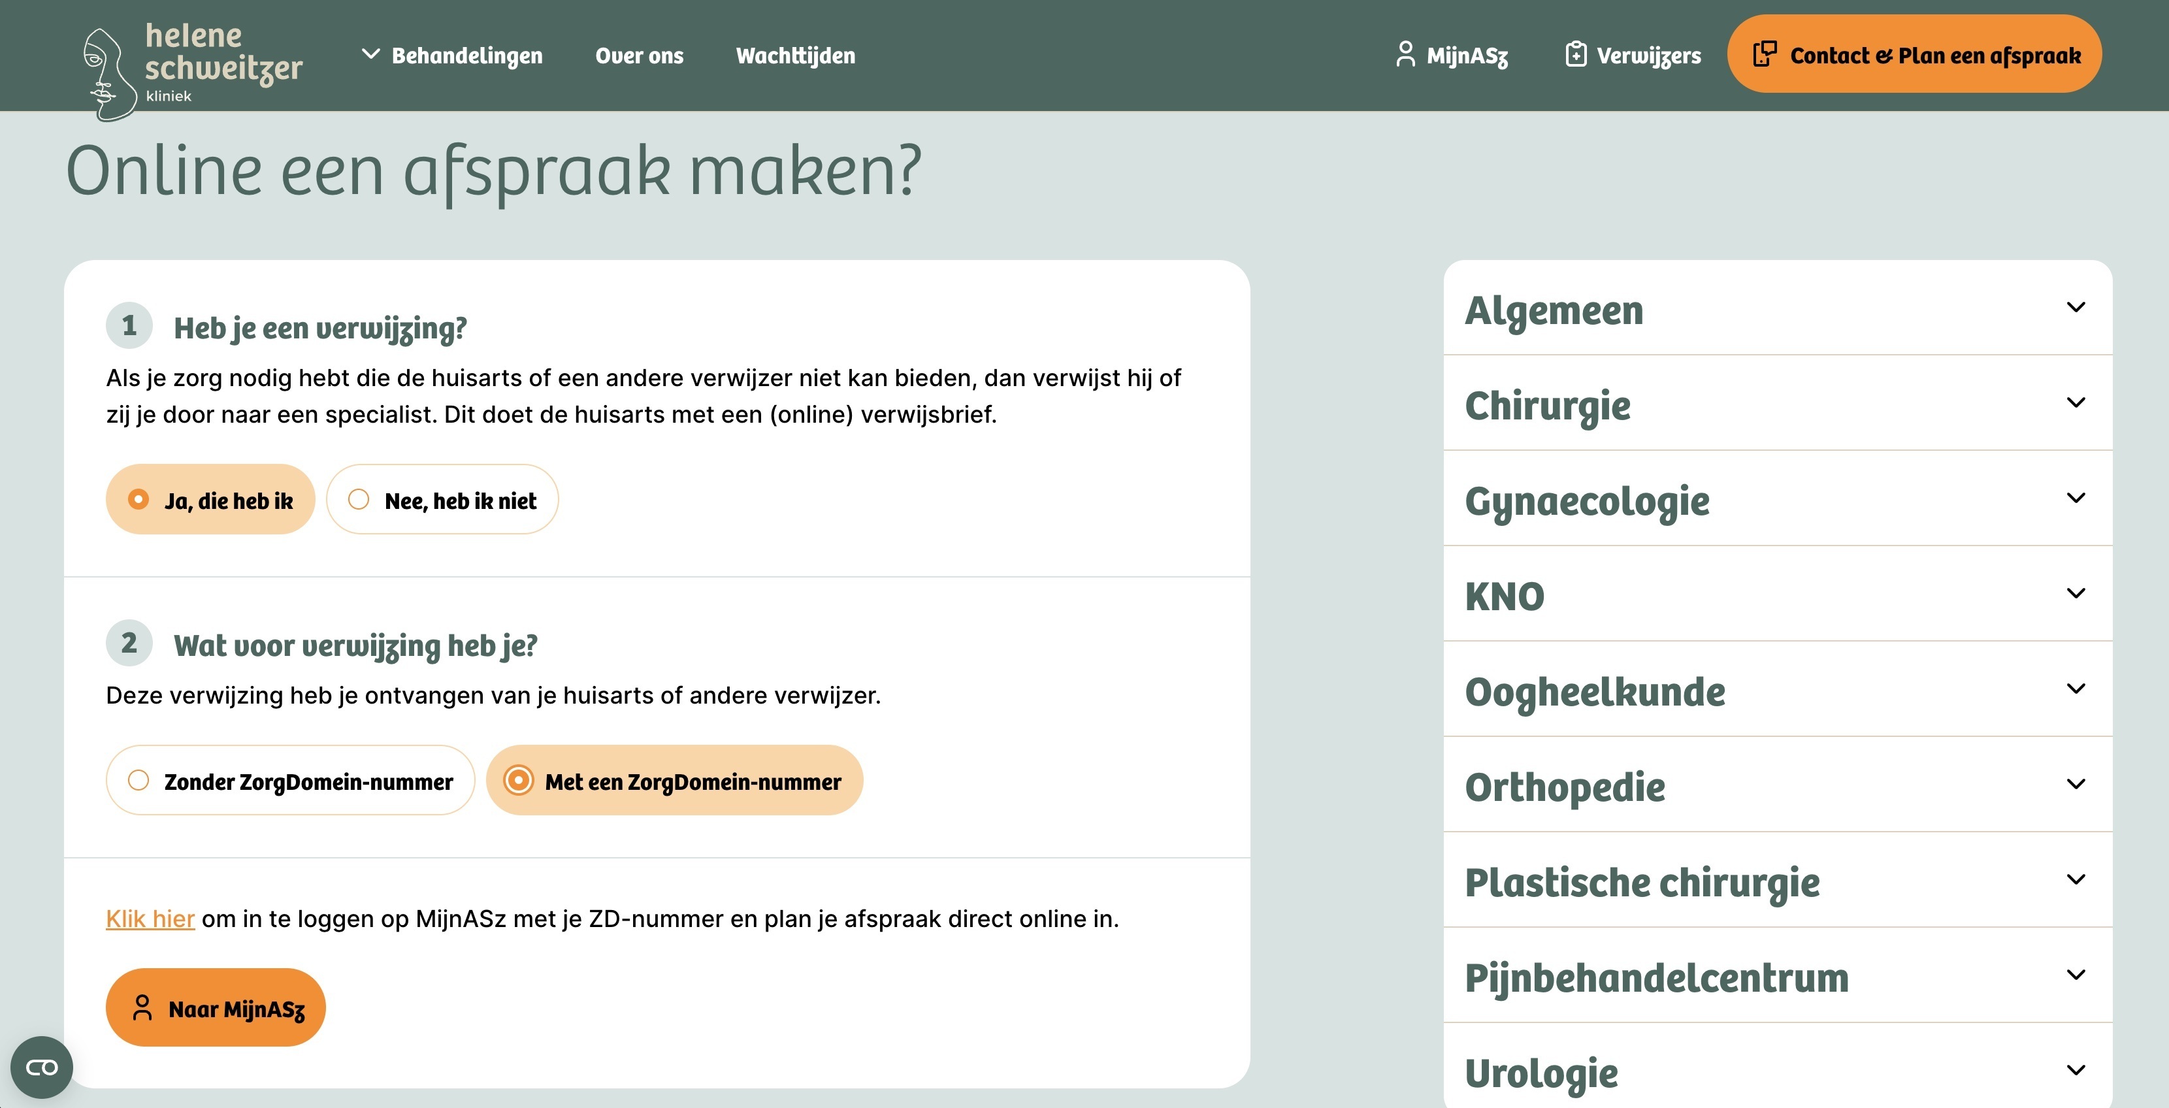2169x1108 pixels.
Task: Click the Orthopedie section title
Action: point(1565,788)
